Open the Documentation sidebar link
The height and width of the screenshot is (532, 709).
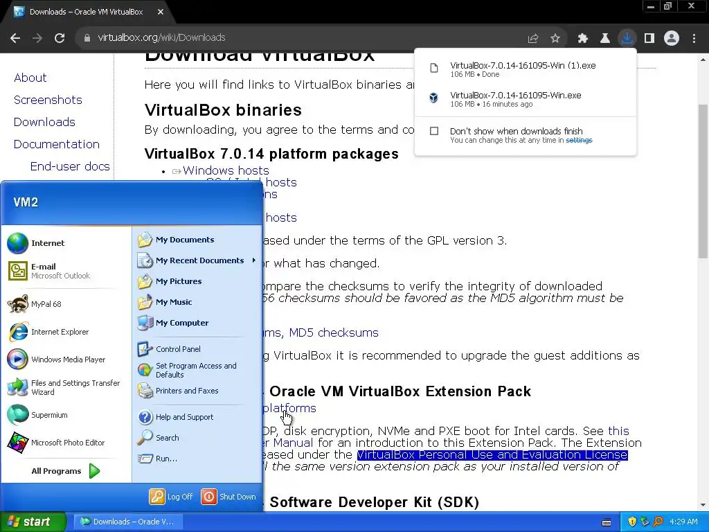click(x=57, y=144)
